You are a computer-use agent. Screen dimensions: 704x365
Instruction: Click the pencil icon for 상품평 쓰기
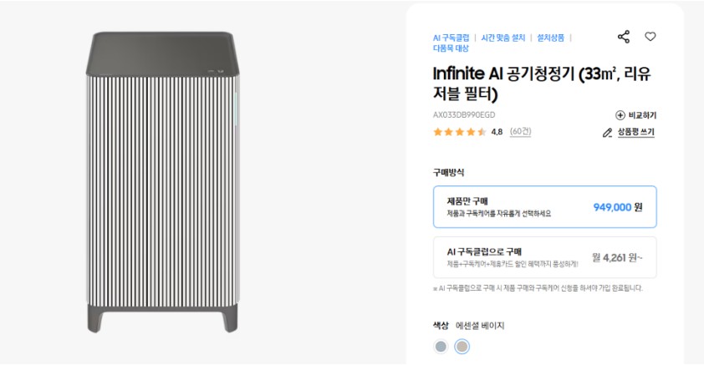pyautogui.click(x=608, y=133)
